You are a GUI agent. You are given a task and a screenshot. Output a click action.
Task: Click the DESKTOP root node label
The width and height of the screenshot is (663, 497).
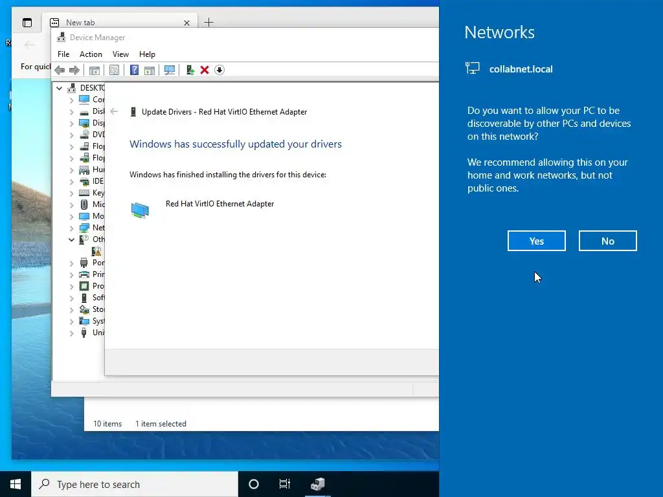(92, 88)
